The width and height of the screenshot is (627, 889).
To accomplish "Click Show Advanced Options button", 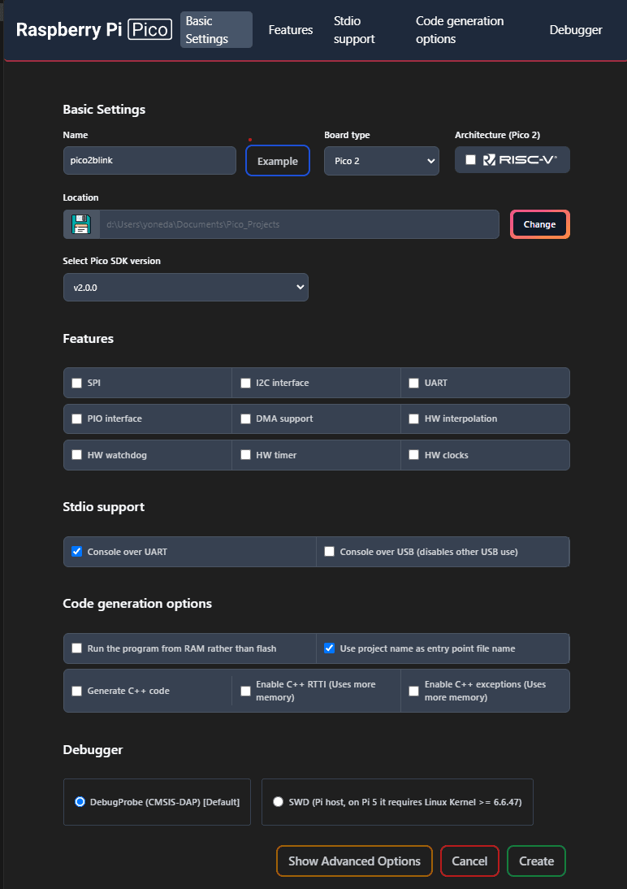I will coord(354,861).
